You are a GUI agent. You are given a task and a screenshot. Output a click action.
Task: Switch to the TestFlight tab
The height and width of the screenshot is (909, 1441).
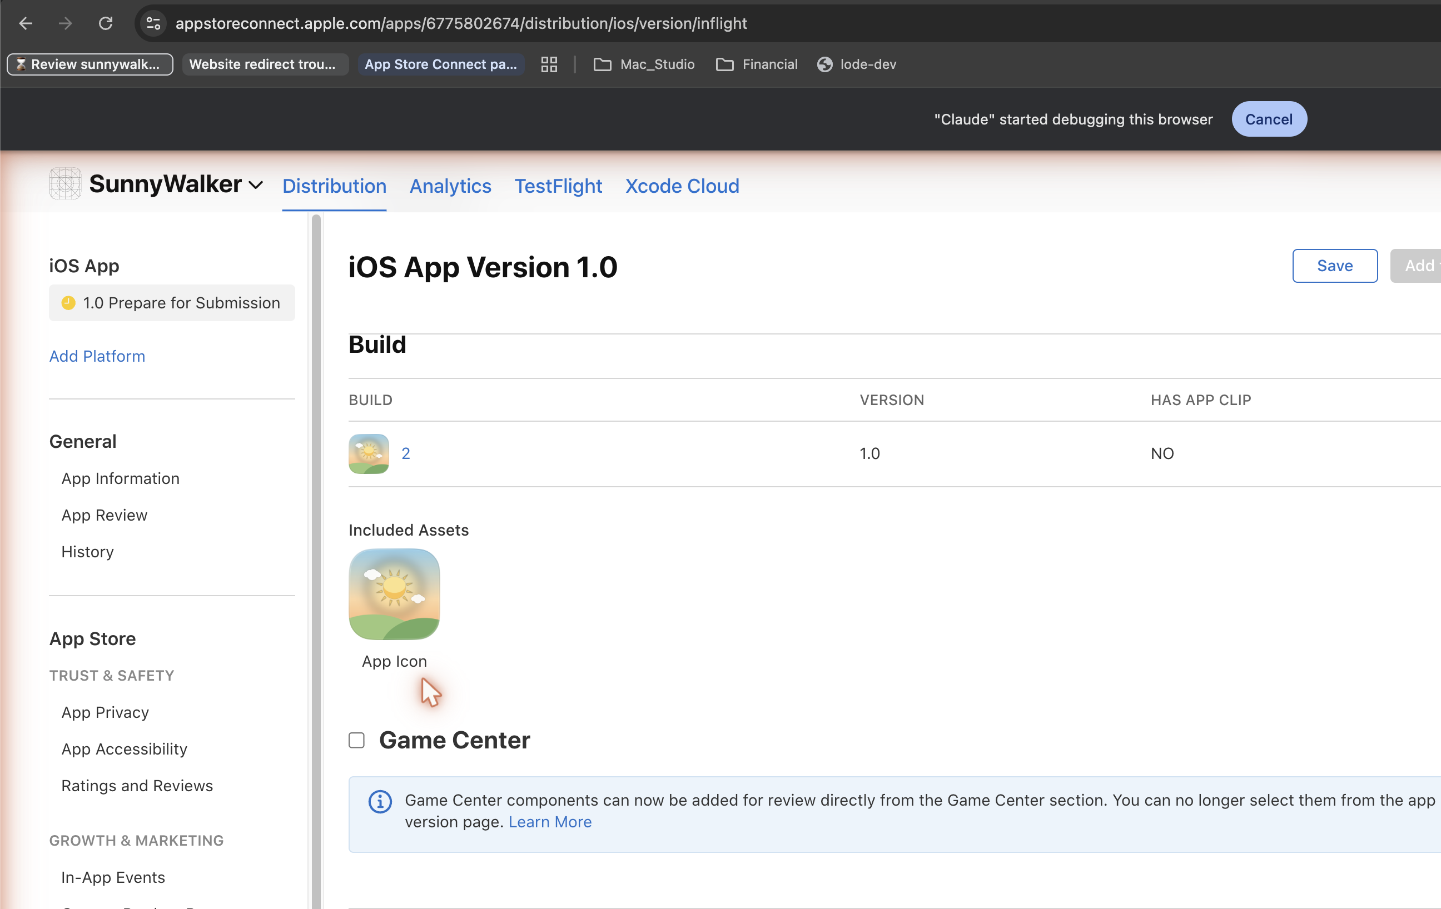[558, 186]
